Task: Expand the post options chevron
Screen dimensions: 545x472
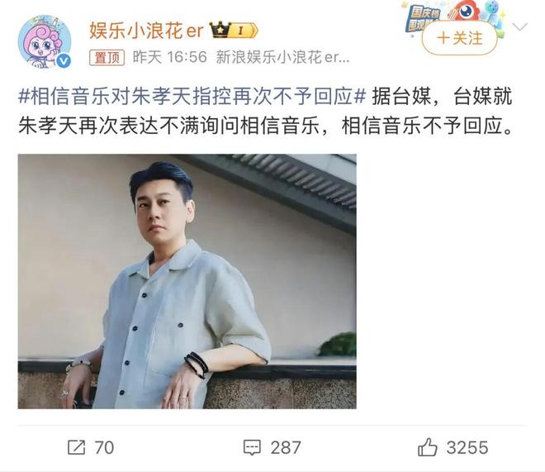Action: (x=519, y=26)
